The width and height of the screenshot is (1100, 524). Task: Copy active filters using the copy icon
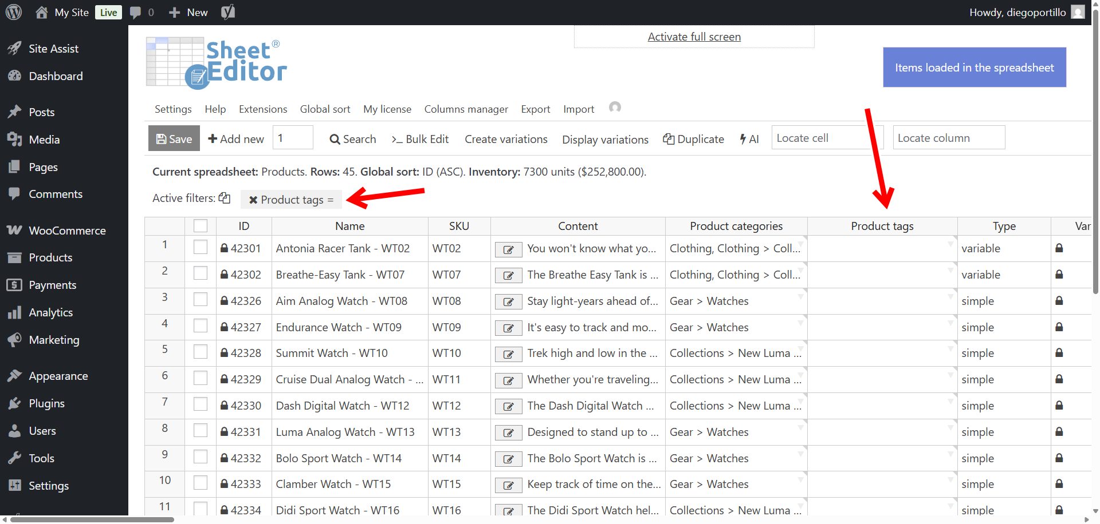point(225,198)
